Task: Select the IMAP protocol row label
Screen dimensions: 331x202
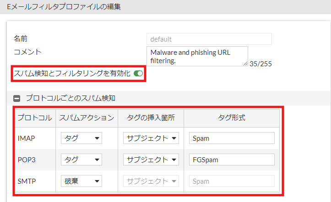Action: coord(27,138)
